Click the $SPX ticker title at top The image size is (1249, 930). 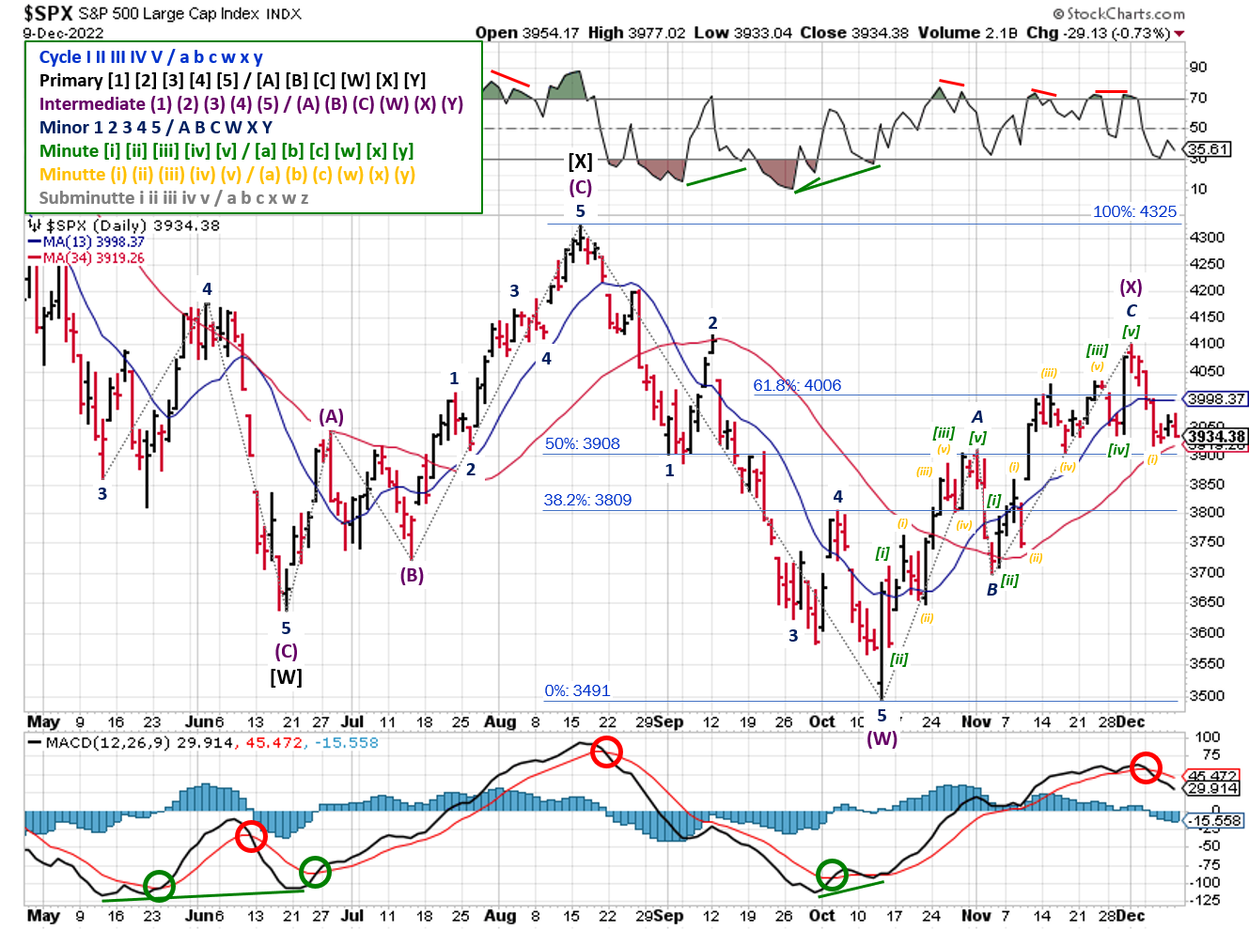(x=49, y=13)
